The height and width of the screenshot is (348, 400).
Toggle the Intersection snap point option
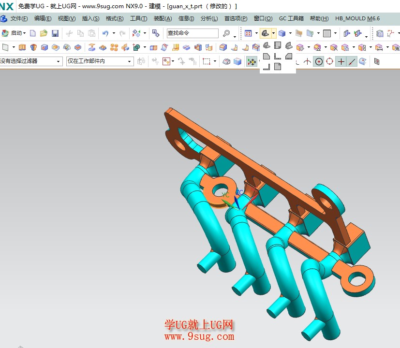click(308, 61)
